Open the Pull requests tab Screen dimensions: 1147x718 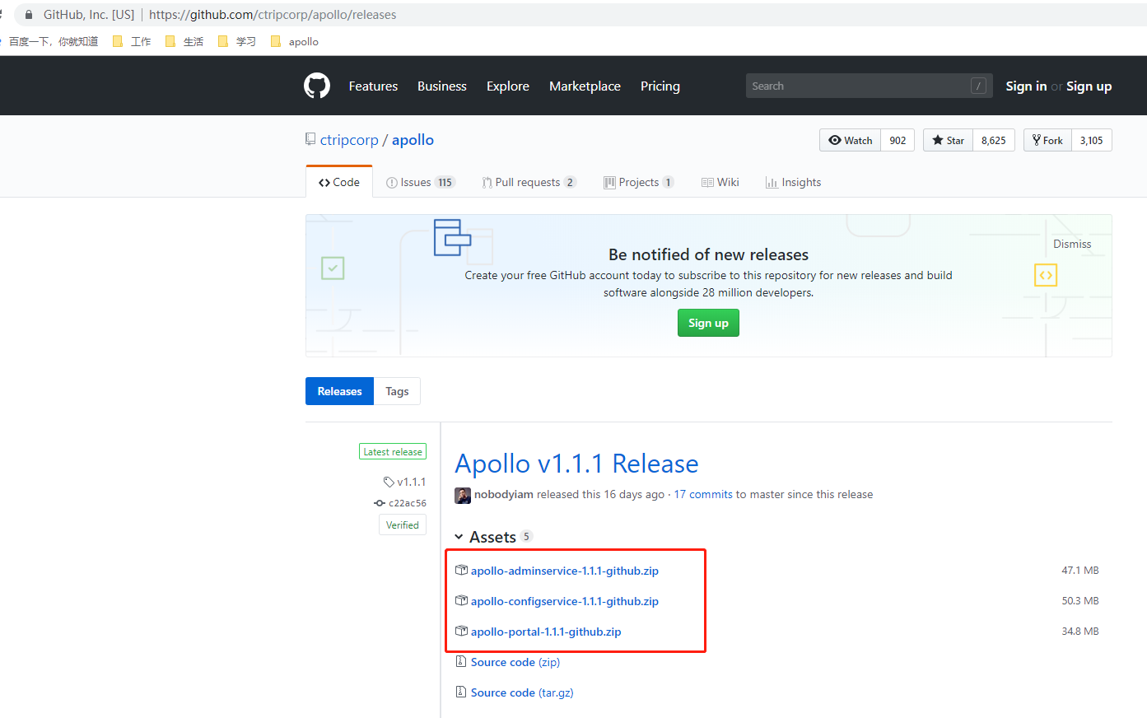529,182
